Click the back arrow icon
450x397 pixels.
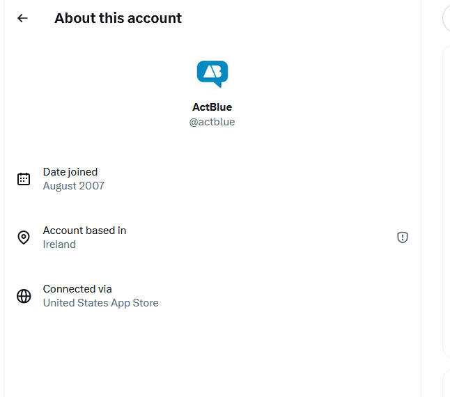22,18
